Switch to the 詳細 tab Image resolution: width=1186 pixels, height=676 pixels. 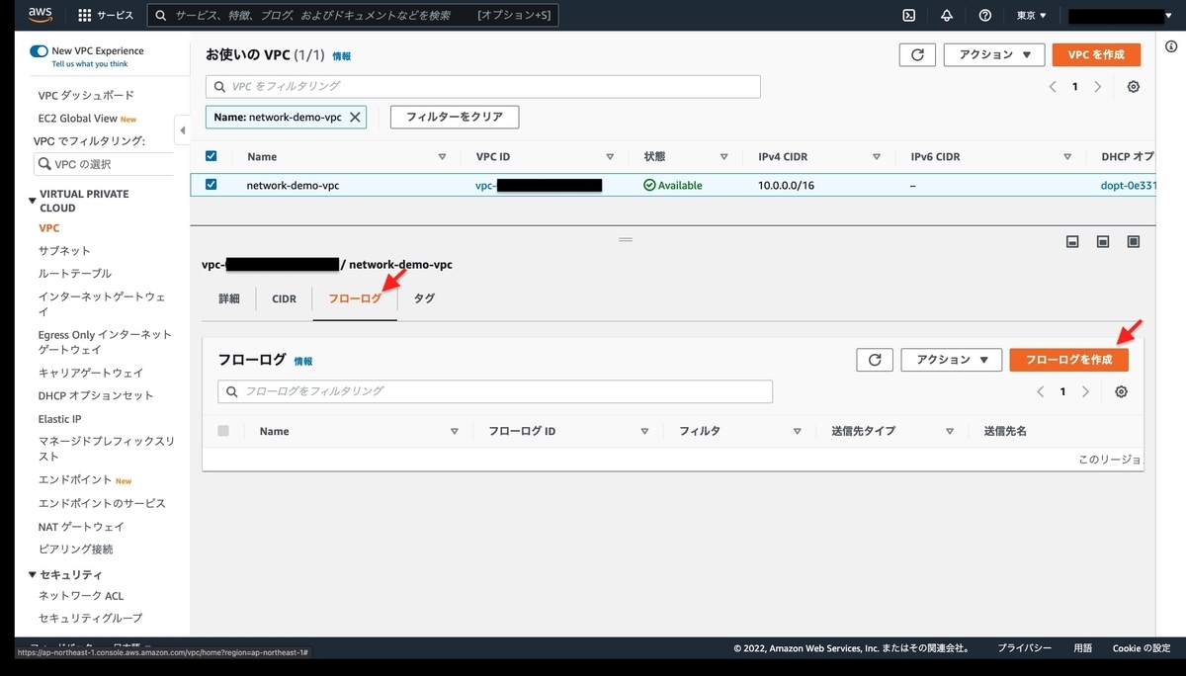pyautogui.click(x=229, y=298)
